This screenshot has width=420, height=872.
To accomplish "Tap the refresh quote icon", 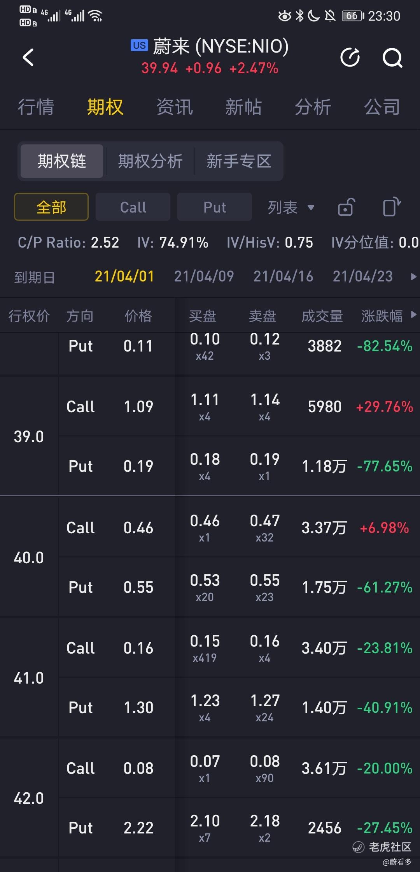I will point(350,58).
